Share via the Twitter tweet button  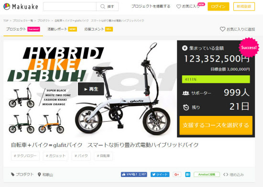[160, 175]
